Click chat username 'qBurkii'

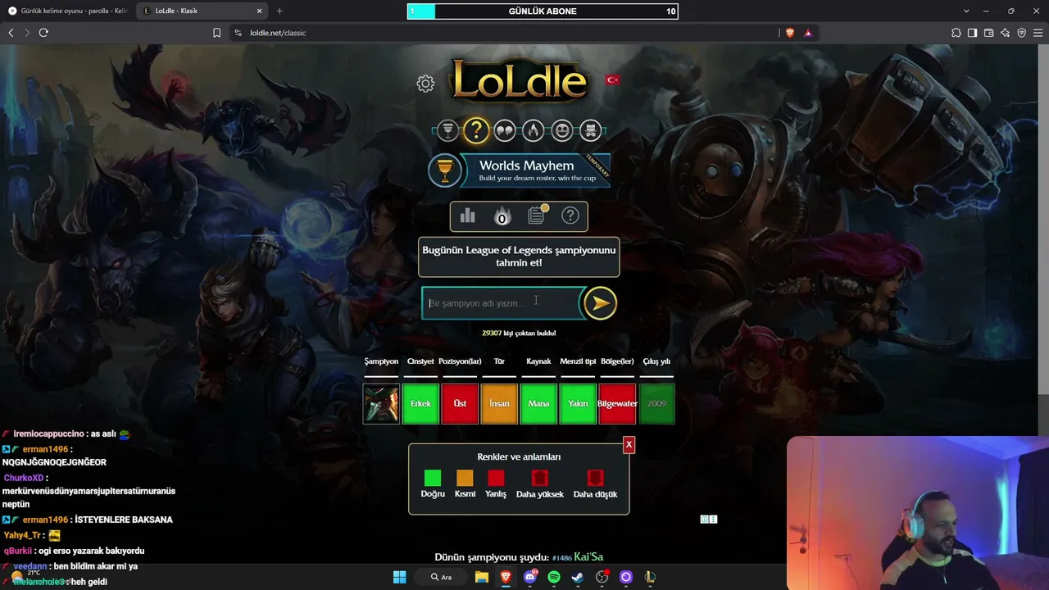point(17,551)
